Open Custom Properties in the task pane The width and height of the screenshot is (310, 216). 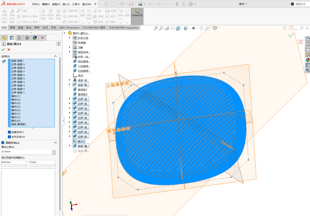click(x=308, y=65)
